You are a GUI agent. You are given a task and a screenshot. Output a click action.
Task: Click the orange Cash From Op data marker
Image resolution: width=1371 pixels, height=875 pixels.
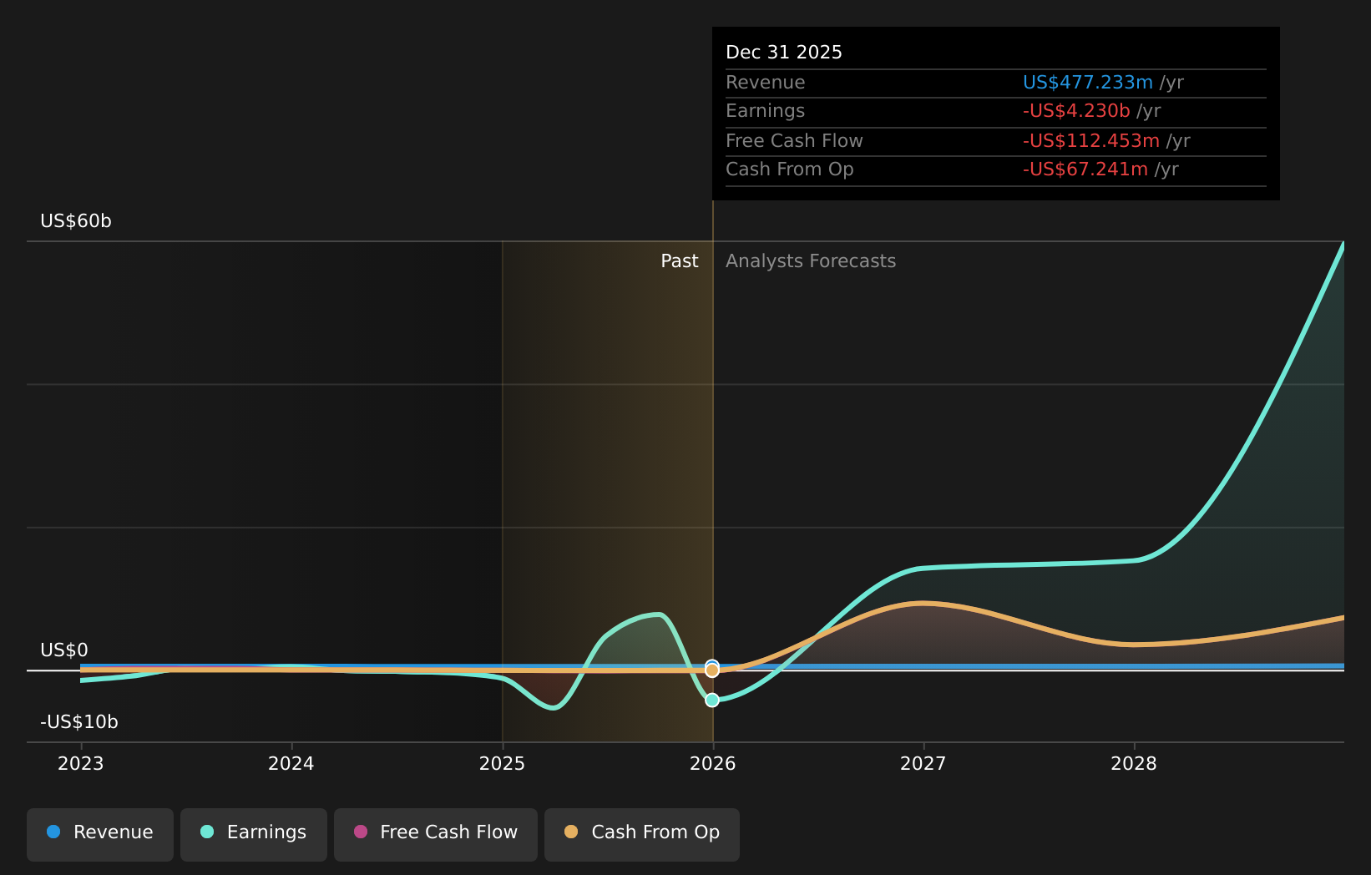tap(712, 670)
